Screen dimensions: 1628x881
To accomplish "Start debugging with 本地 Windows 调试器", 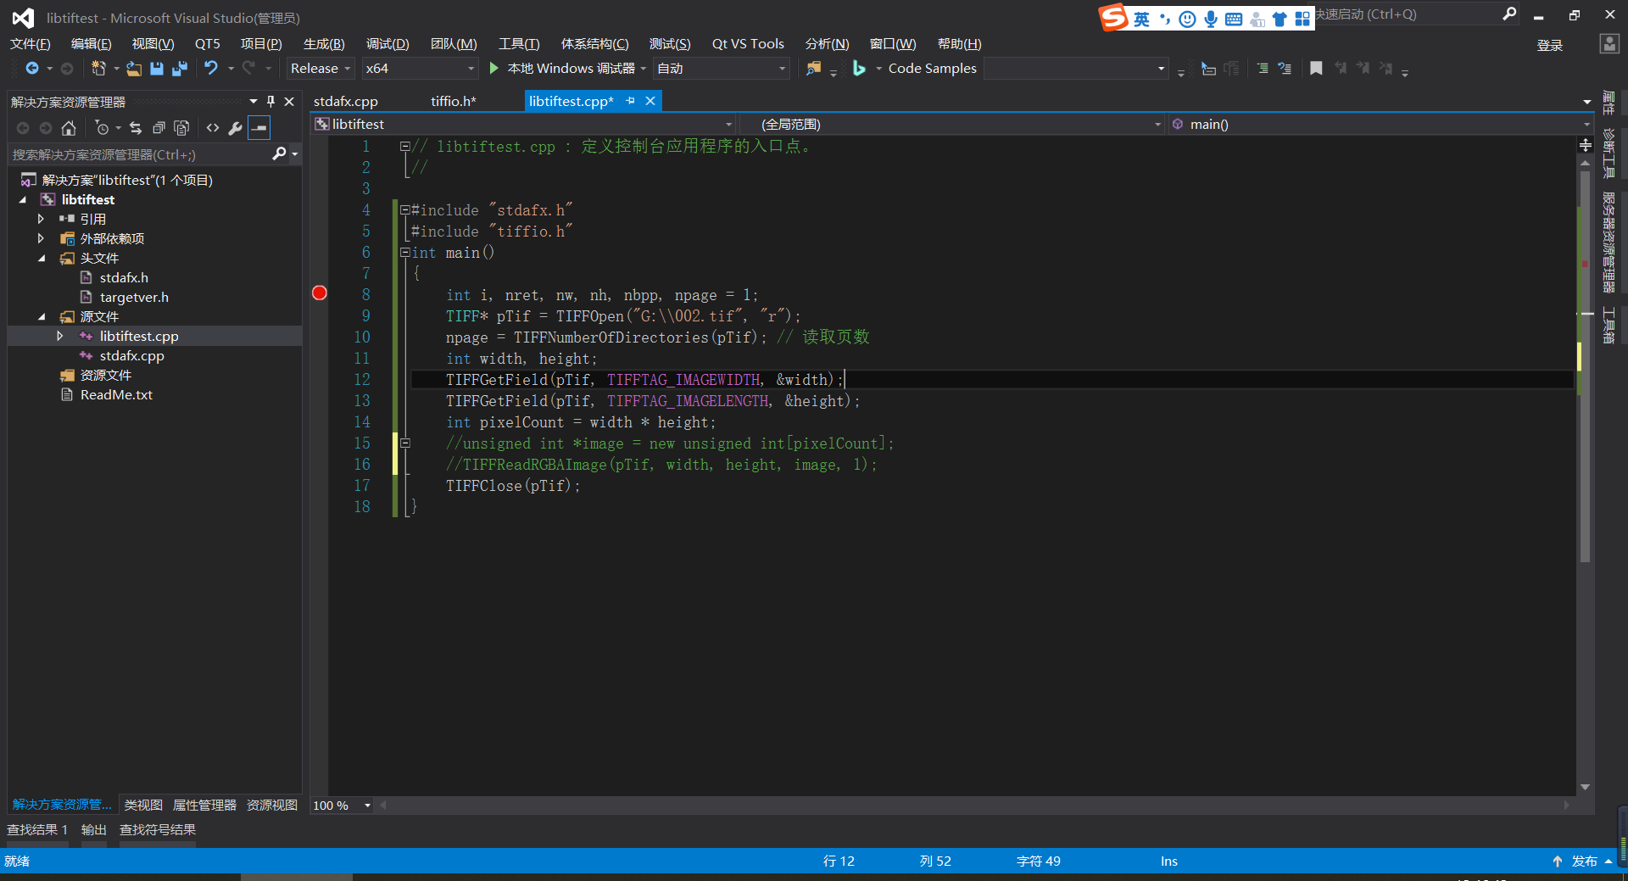I will point(565,69).
